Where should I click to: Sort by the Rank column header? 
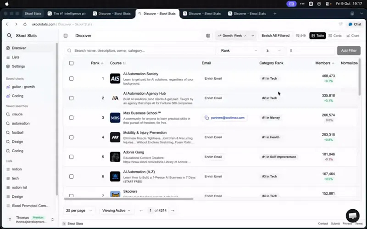click(97, 63)
